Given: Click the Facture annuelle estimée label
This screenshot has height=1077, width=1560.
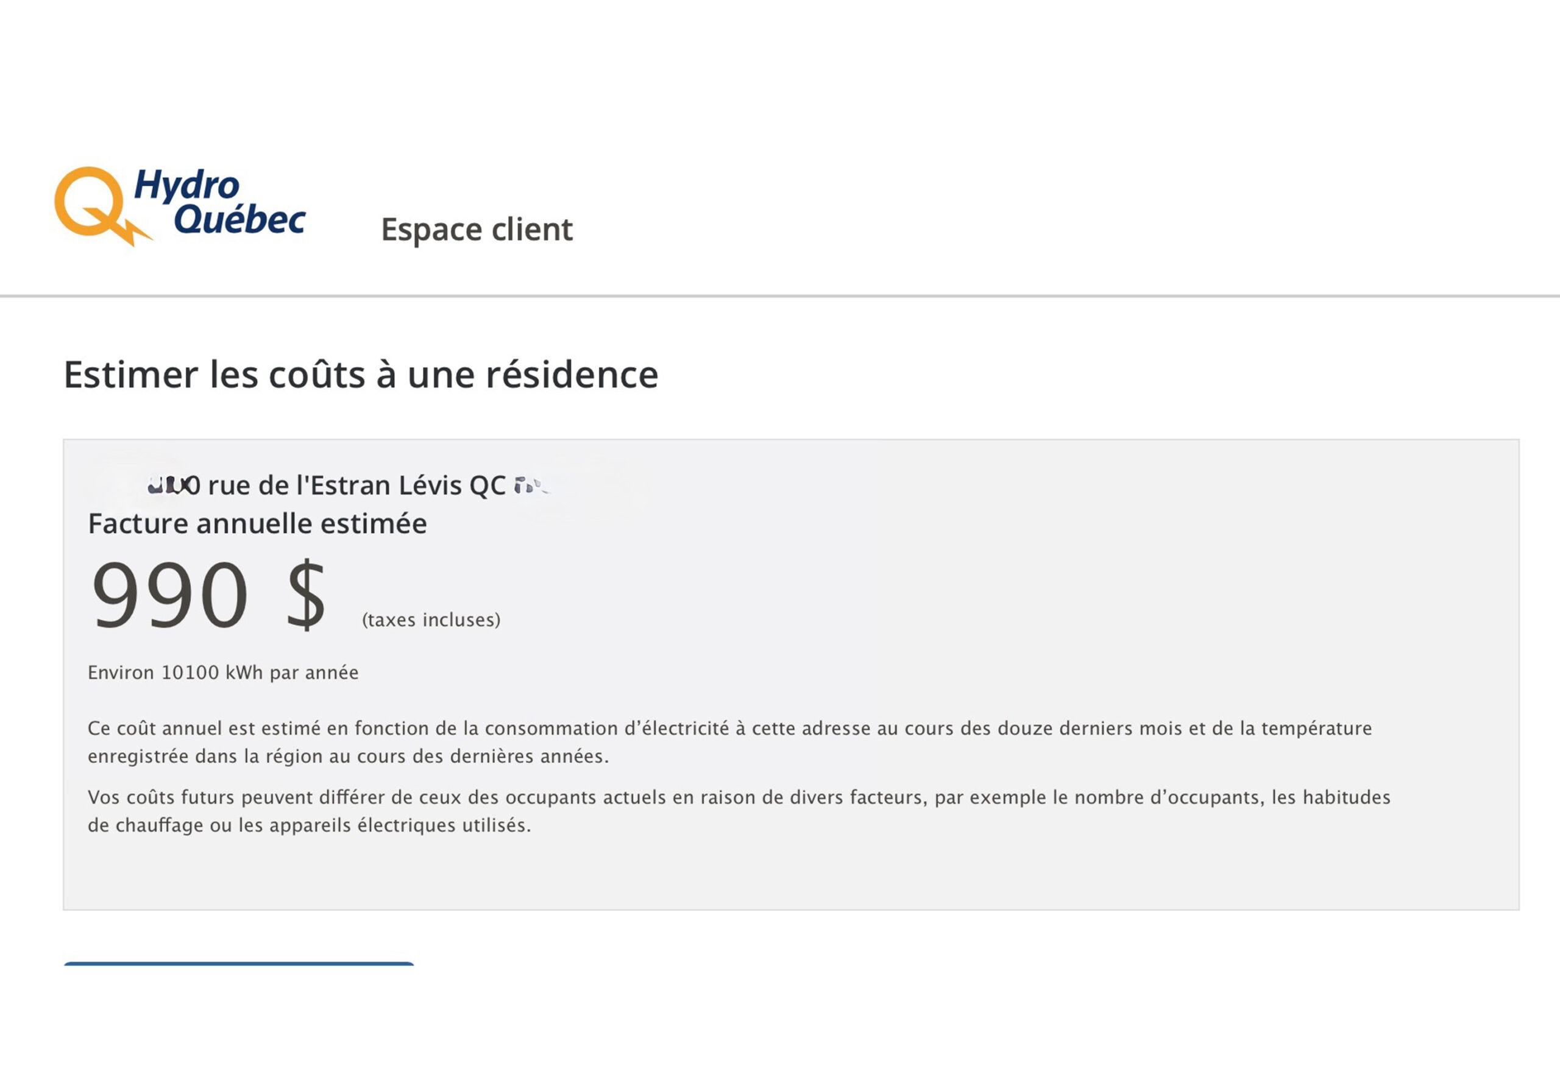Looking at the screenshot, I should point(257,524).
